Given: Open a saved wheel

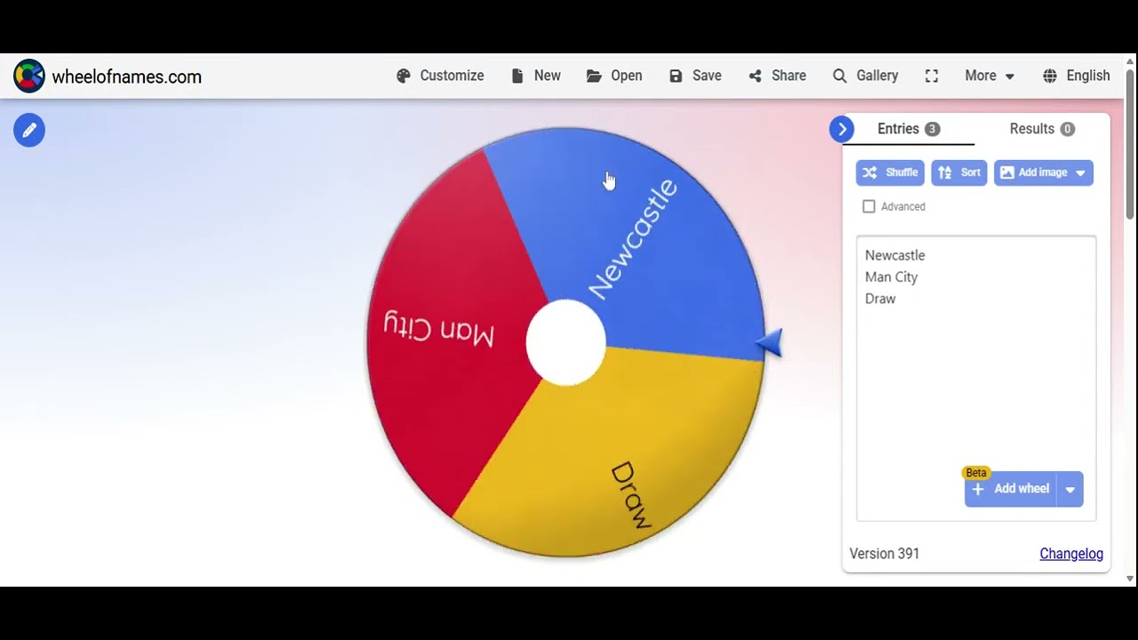Looking at the screenshot, I should coord(614,76).
